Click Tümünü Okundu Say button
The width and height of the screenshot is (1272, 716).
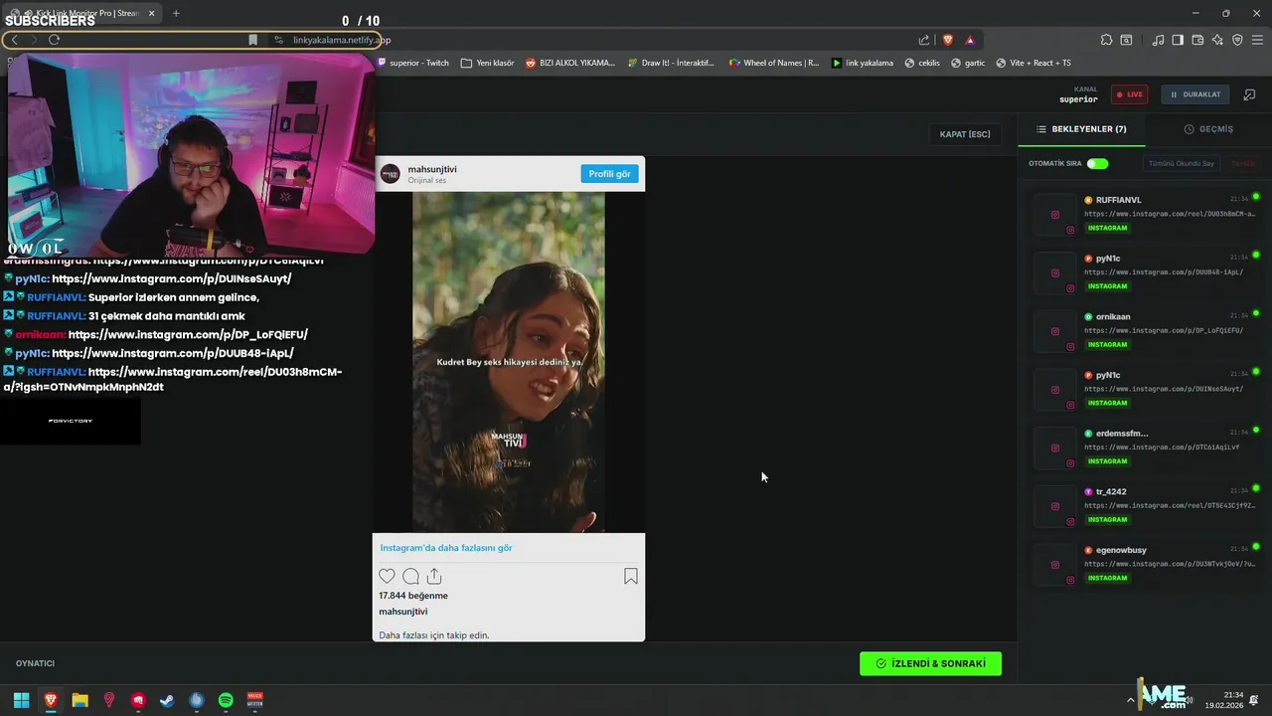point(1181,163)
